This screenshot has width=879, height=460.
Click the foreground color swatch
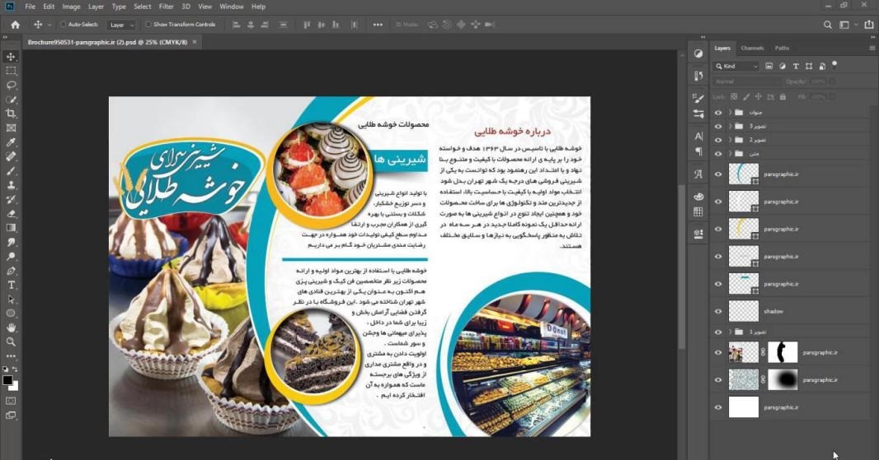click(7, 380)
